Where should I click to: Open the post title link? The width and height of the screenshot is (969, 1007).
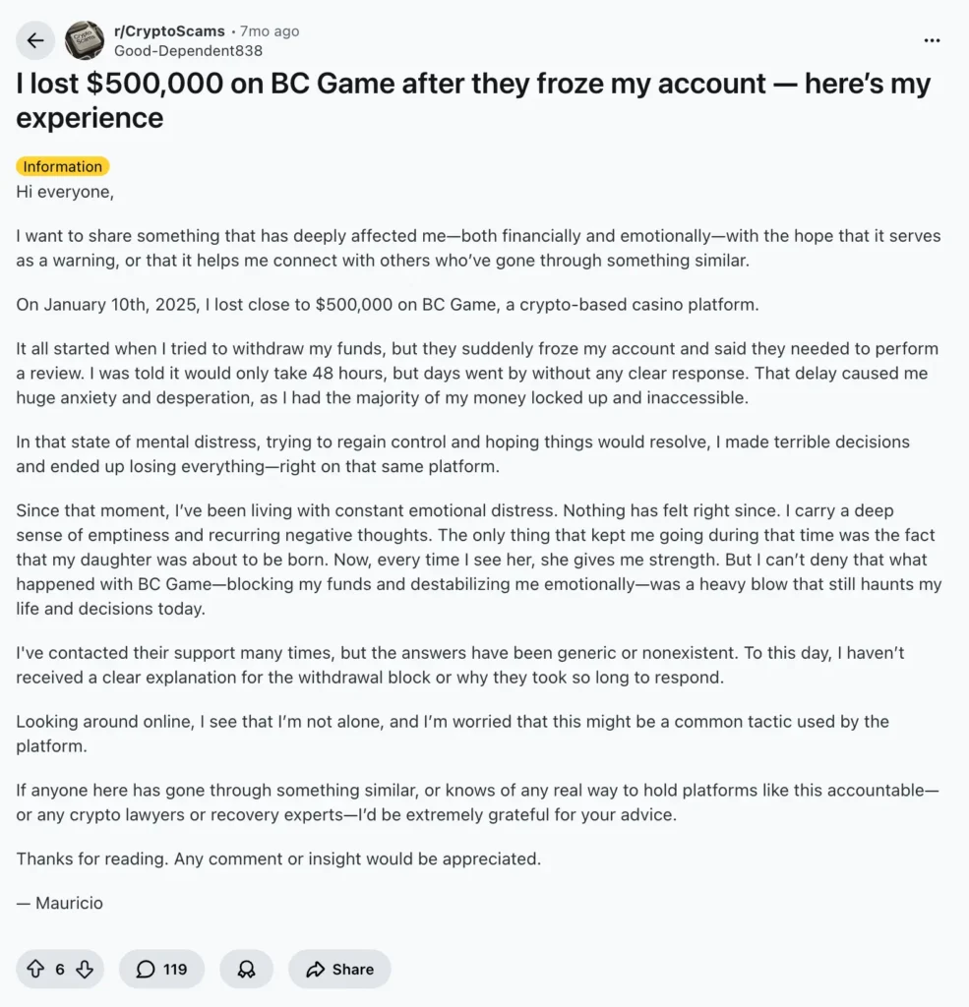[x=472, y=99]
